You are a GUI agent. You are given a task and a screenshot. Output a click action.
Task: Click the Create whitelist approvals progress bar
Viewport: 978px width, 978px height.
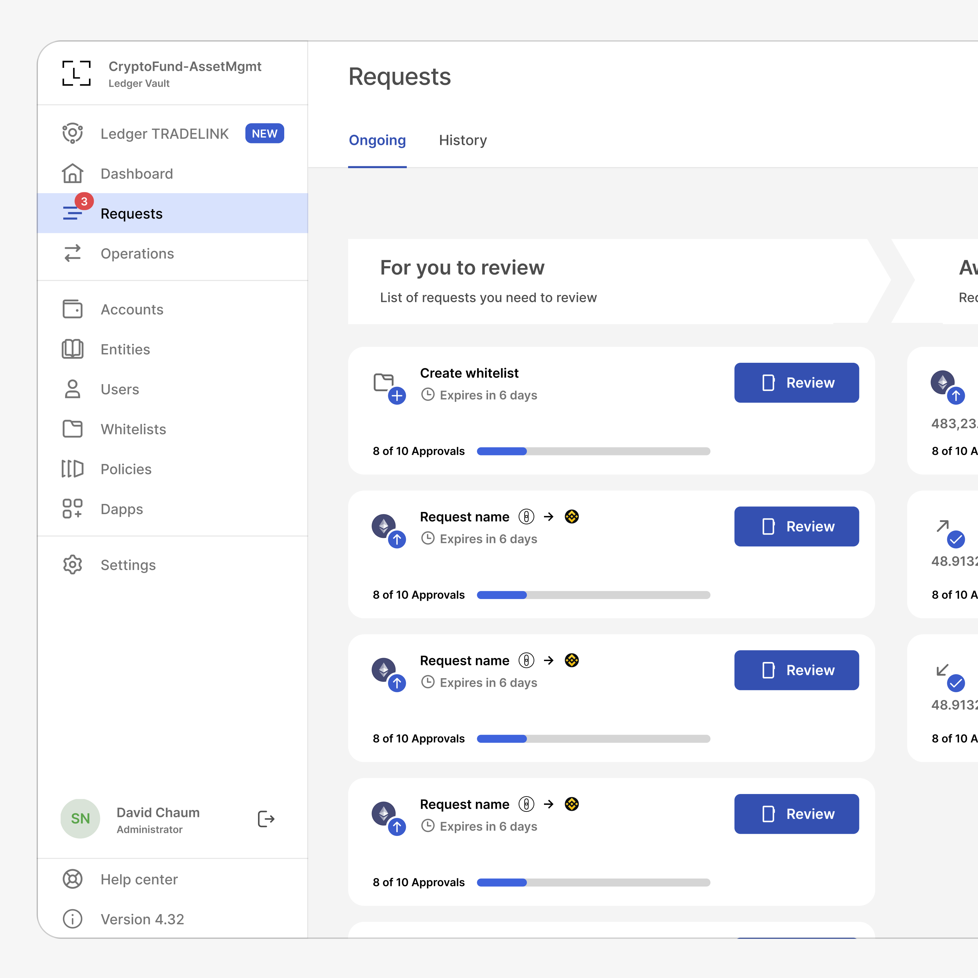click(593, 450)
